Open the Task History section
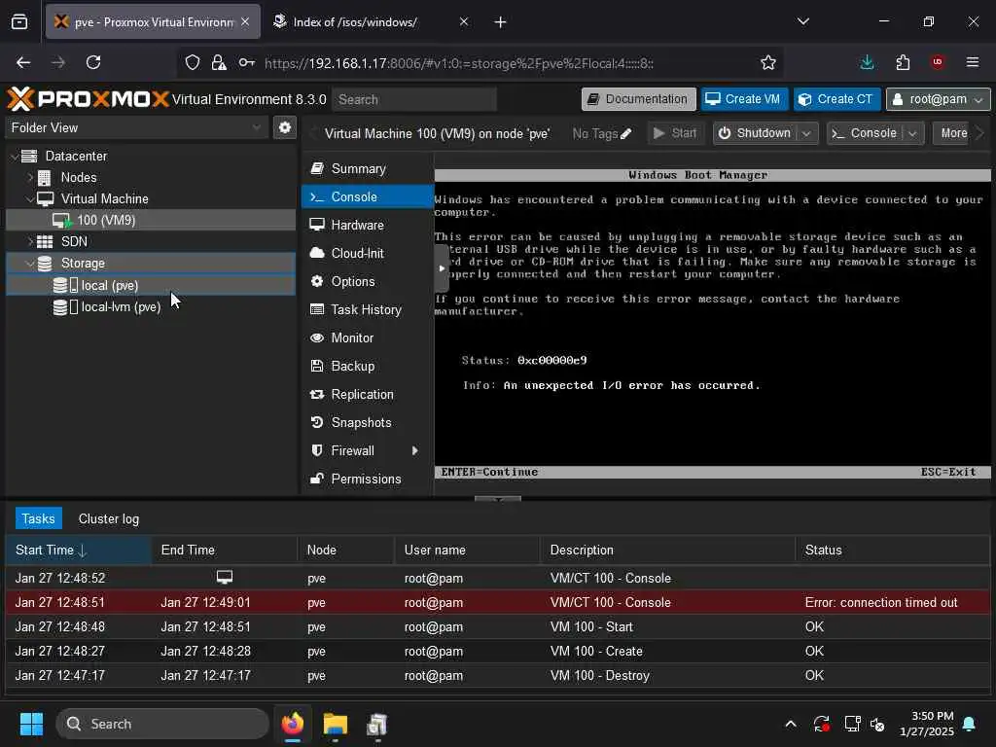Image resolution: width=996 pixels, height=747 pixels. (368, 310)
